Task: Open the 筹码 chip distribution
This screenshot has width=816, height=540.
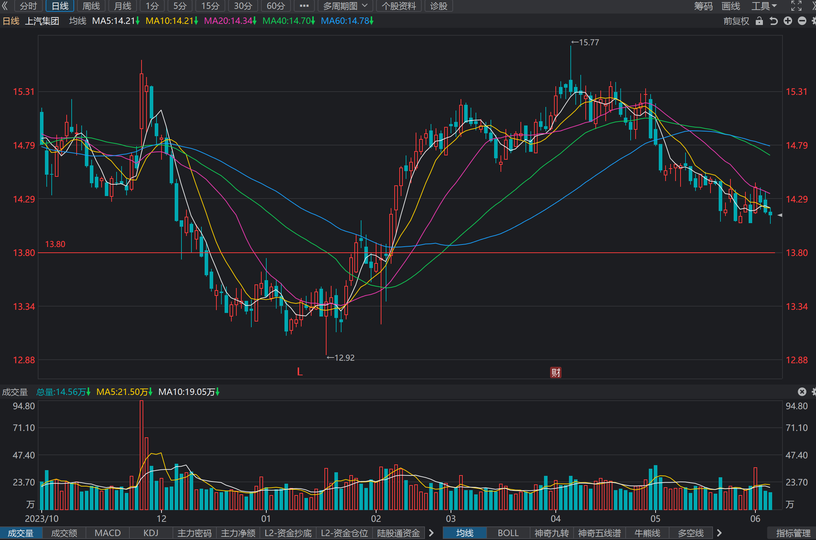Action: click(703, 6)
